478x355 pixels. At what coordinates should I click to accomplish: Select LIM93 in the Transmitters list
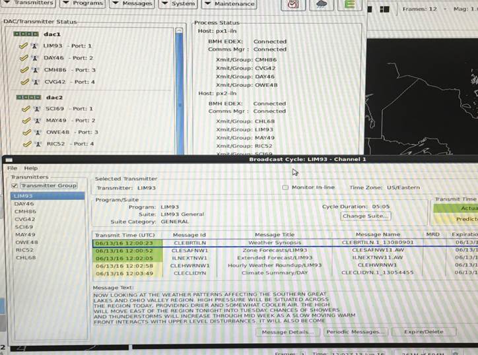click(x=48, y=195)
